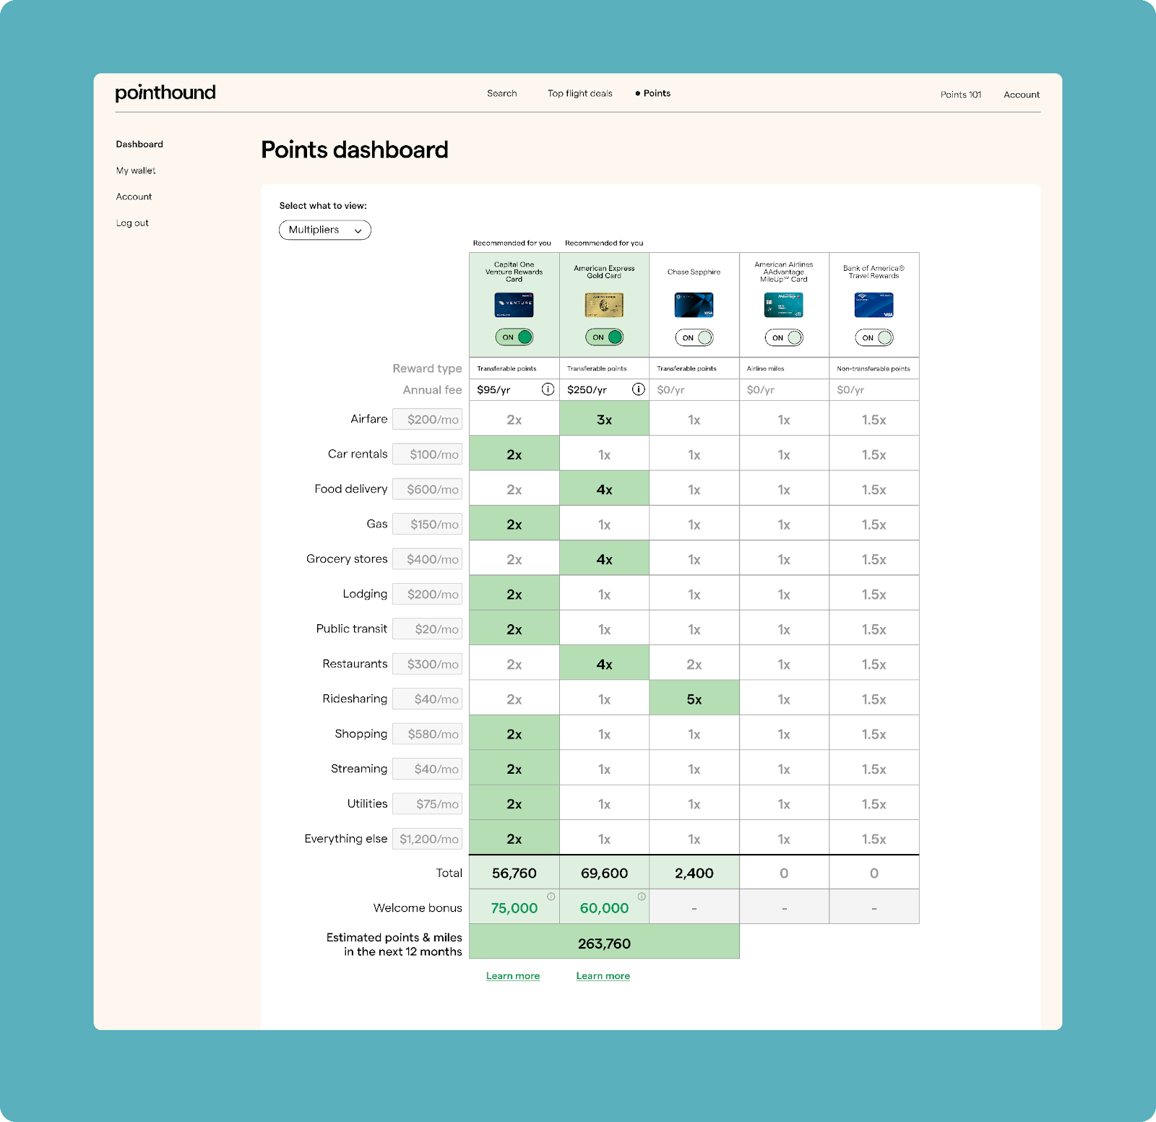This screenshot has height=1122, width=1156.
Task: Click the Capital One Venture Rewards Card name
Action: [514, 272]
